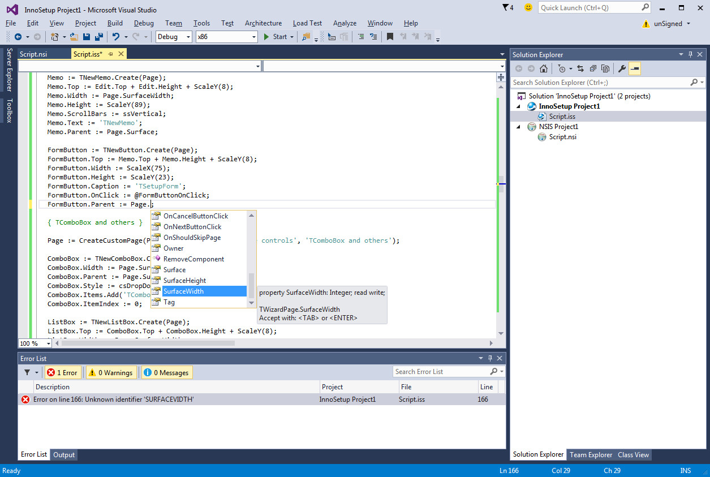The image size is (710, 477).
Task: Select Script.nsi in Solution Explorer
Action: pyautogui.click(x=563, y=137)
